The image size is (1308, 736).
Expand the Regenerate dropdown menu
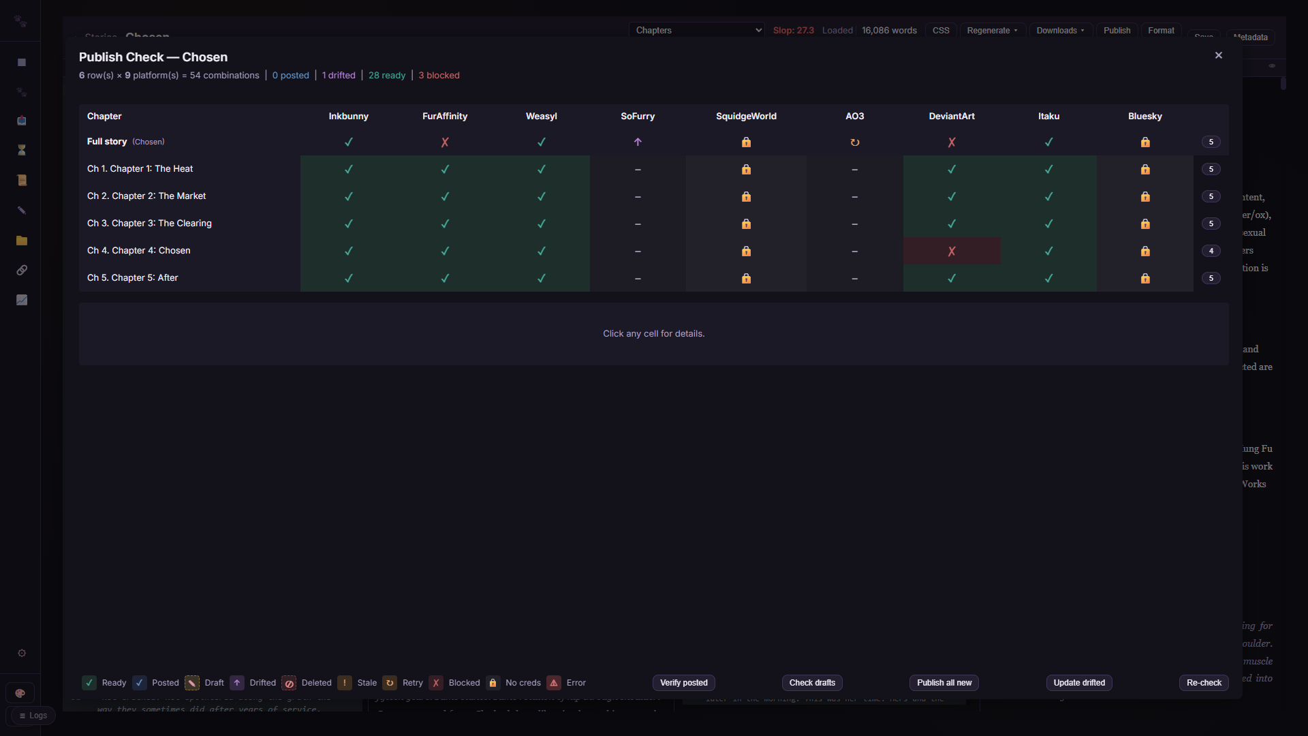click(992, 31)
